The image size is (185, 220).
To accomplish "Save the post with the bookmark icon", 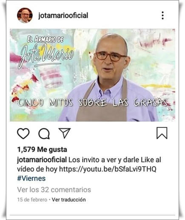I will 162,133.
